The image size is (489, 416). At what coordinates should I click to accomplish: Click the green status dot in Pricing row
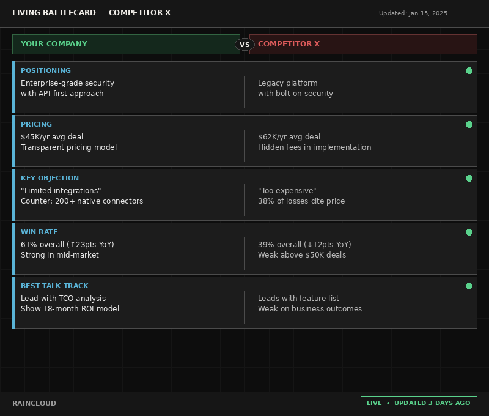coord(469,124)
